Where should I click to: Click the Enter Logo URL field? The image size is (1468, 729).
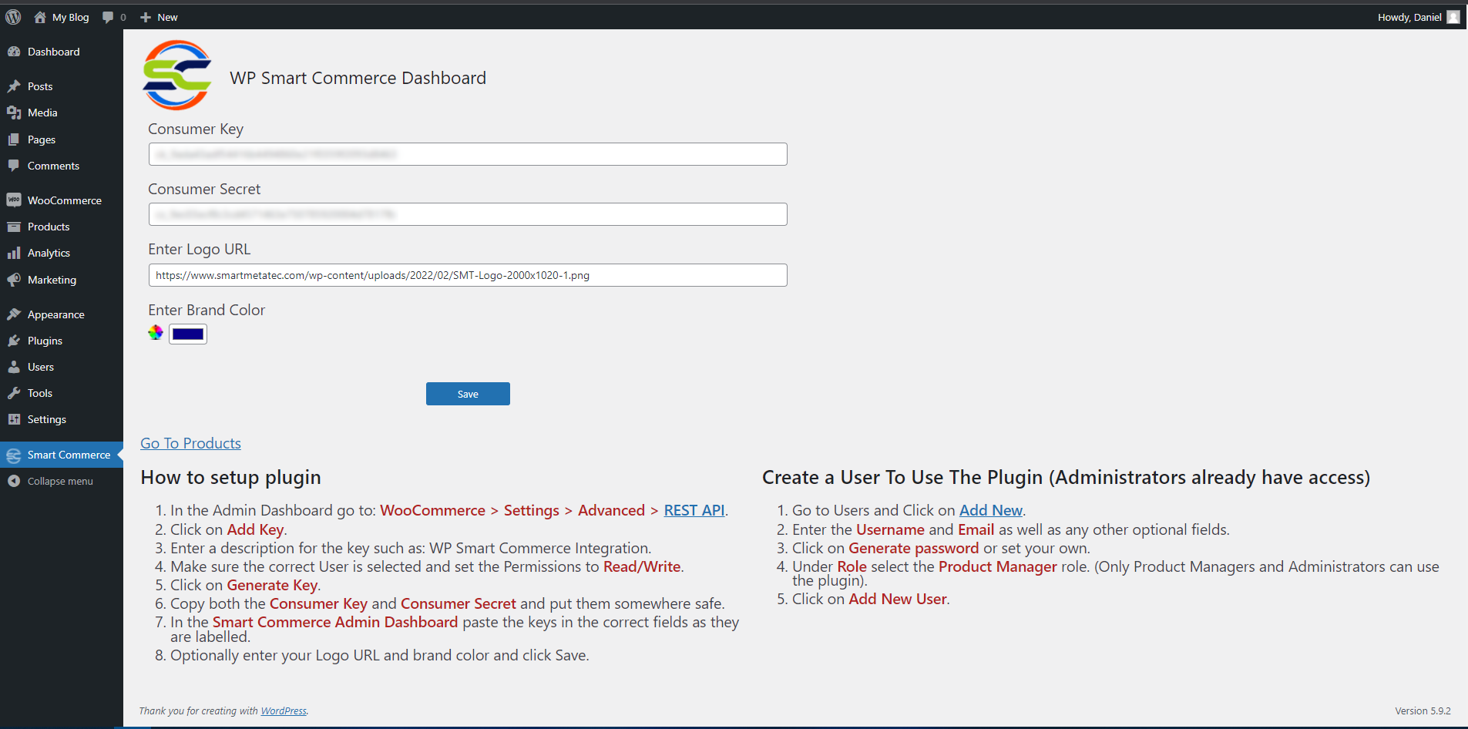coord(468,275)
